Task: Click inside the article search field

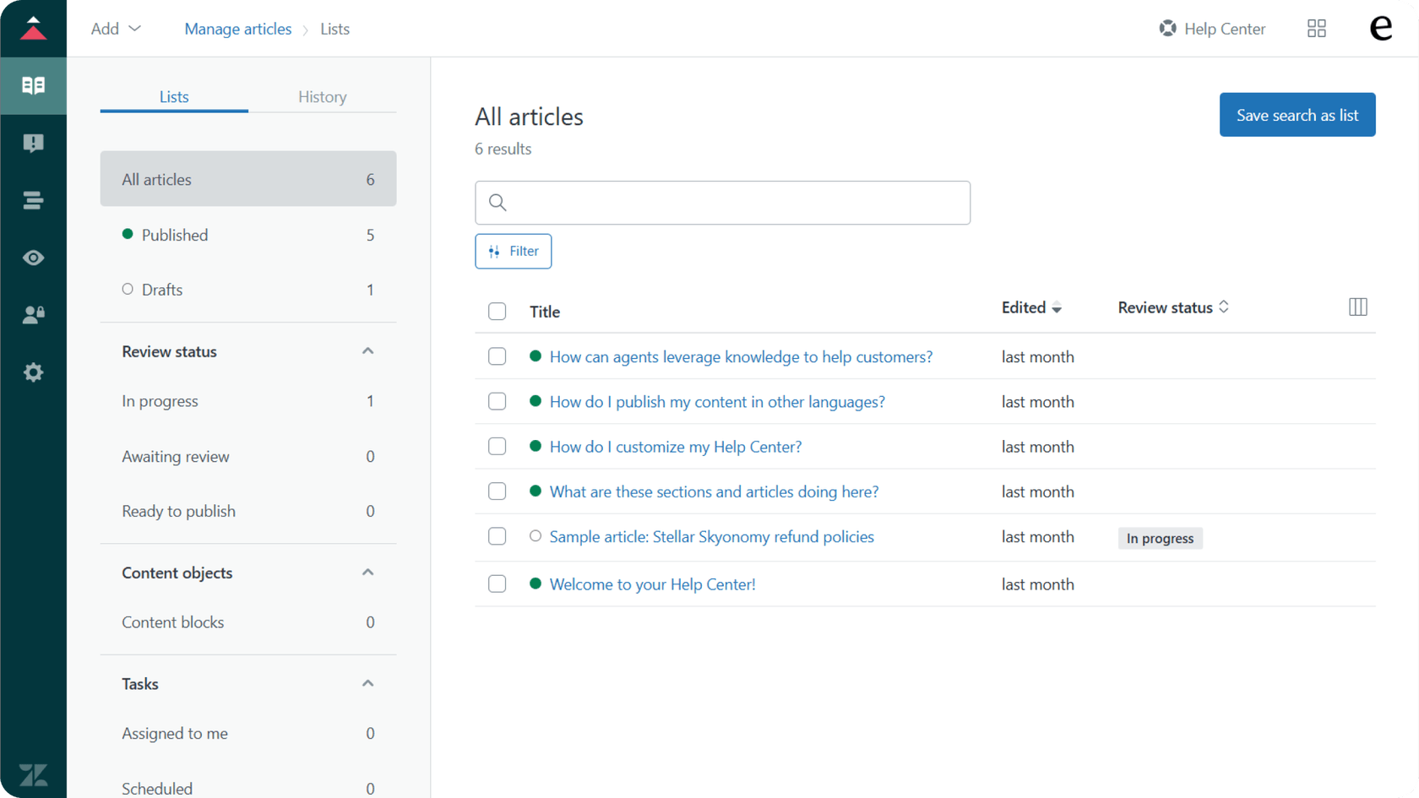Action: point(722,203)
